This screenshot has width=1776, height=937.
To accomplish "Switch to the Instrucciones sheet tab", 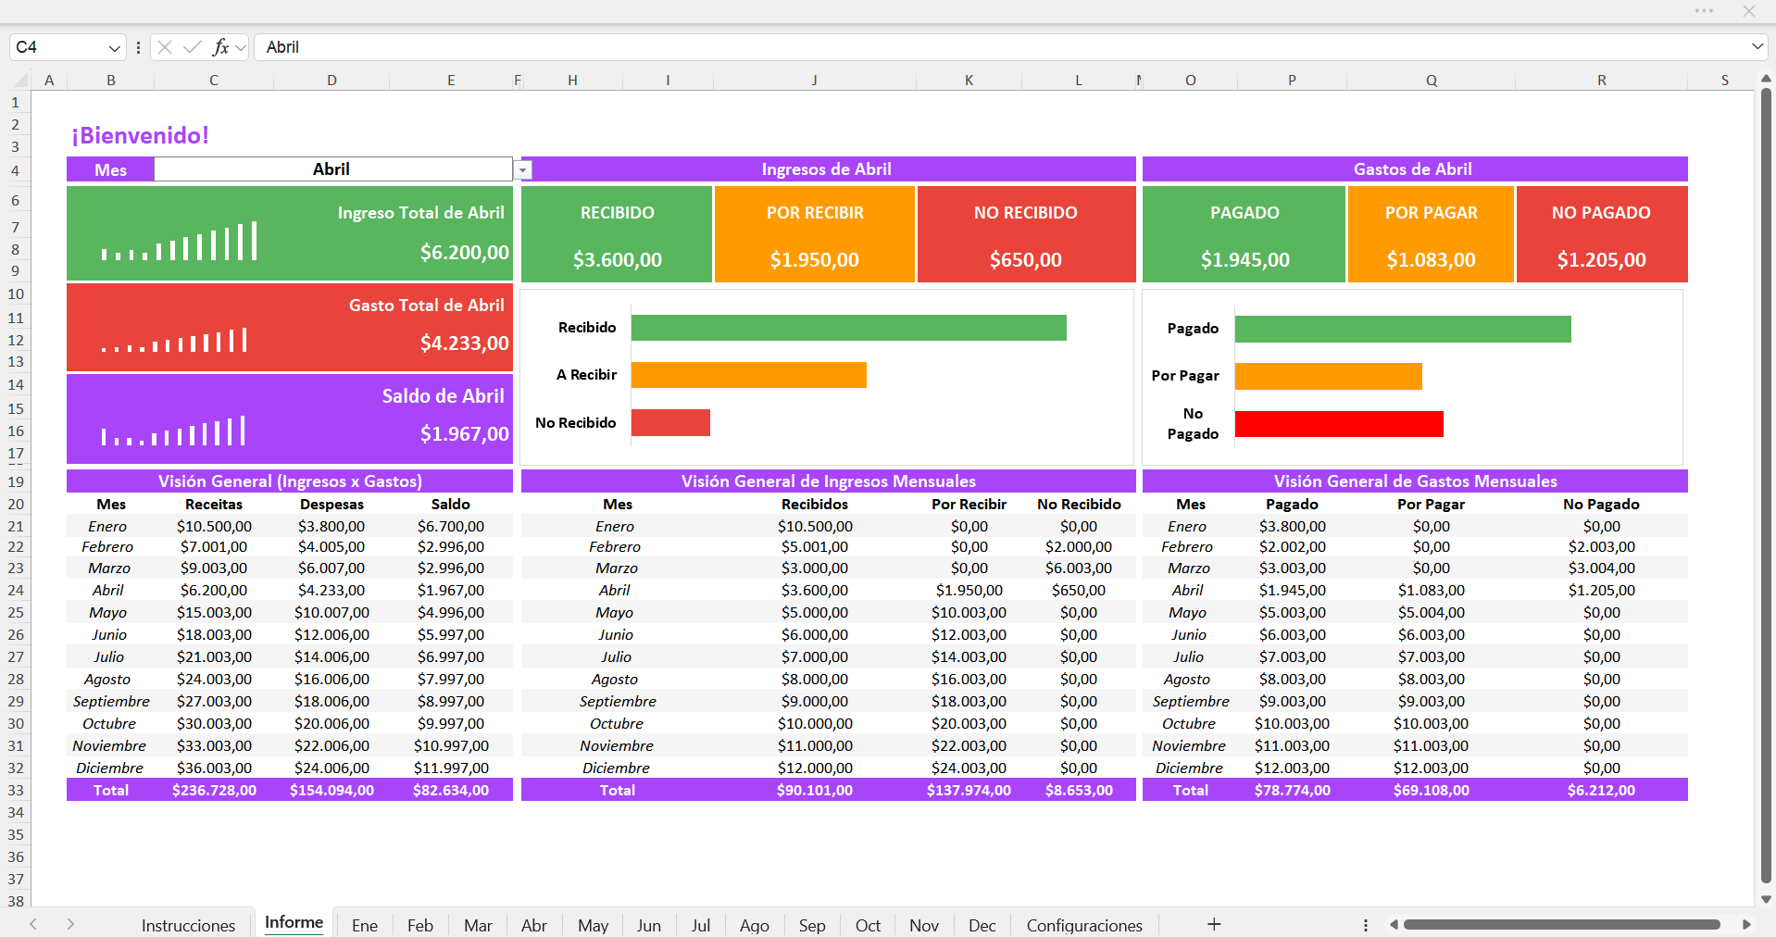I will [188, 925].
